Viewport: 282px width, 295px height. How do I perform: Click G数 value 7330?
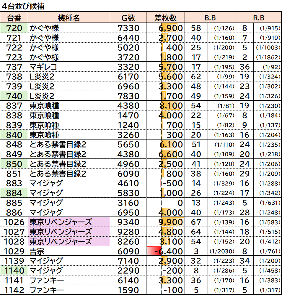tap(128, 28)
